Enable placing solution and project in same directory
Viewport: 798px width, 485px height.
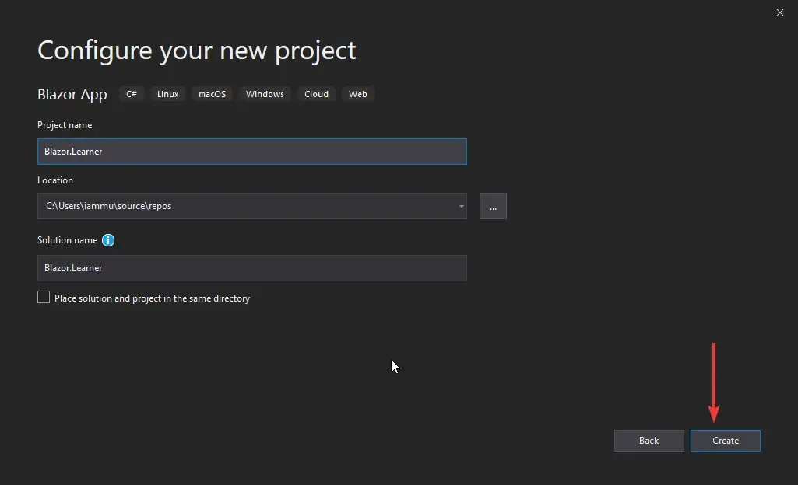pos(44,297)
